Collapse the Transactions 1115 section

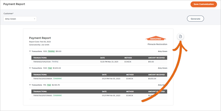point(30,85)
